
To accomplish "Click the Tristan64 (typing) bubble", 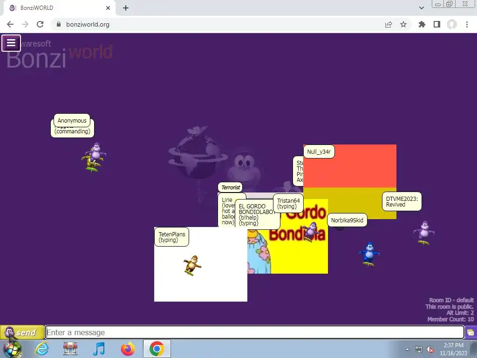I will (x=288, y=203).
